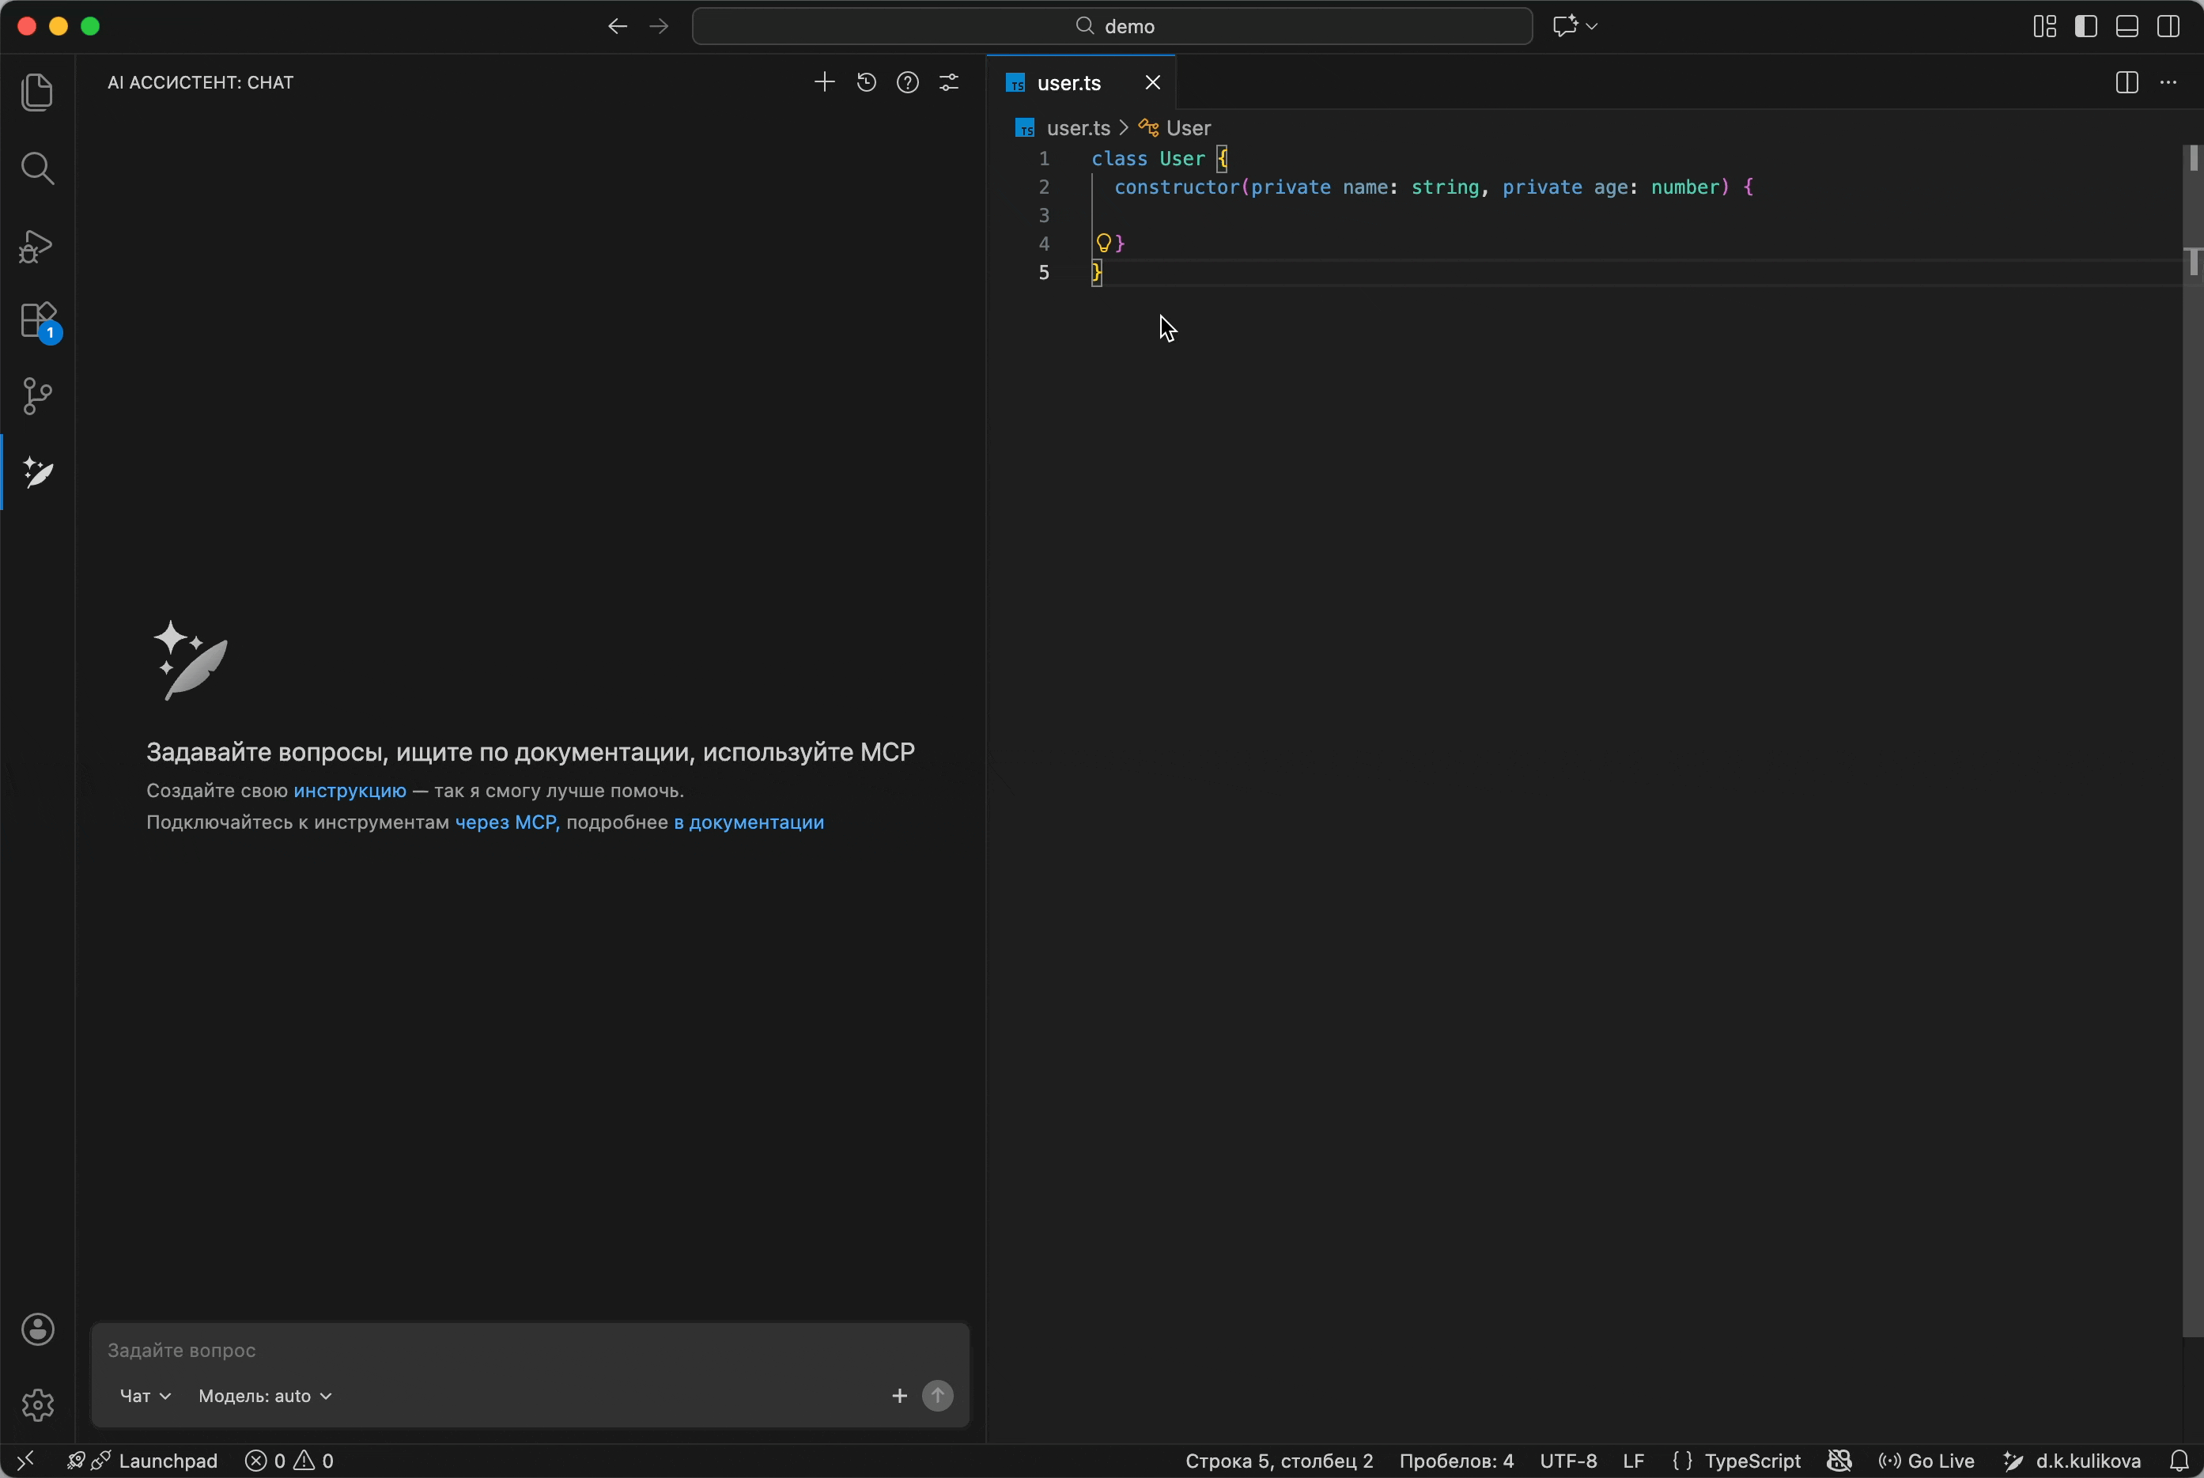Screen dimensions: 2204x1478
Task: Open the chat dropdown in title bar
Action: coord(1575,26)
